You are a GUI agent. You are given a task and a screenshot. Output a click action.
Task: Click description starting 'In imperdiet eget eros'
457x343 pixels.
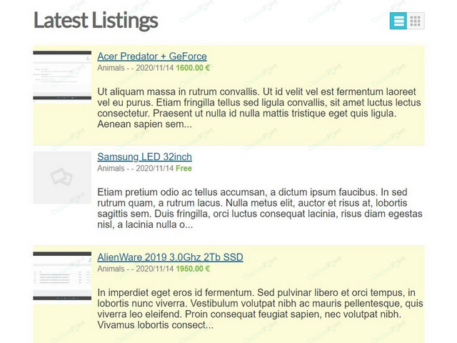point(260,309)
